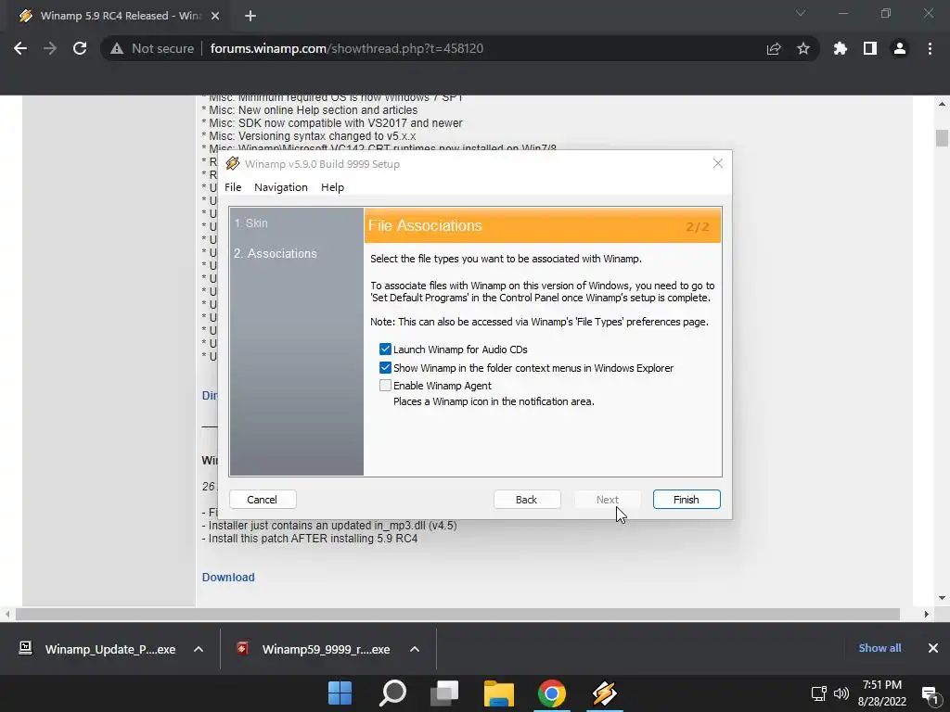The image size is (950, 712).
Task: Click the page scroll down arrow
Action: pos(942,598)
